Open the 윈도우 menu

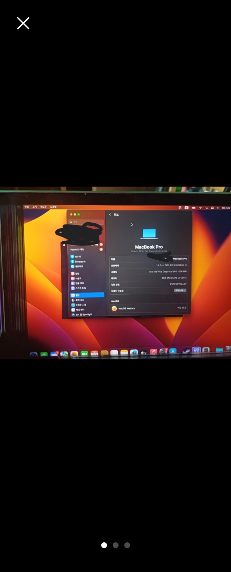[x=43, y=207]
